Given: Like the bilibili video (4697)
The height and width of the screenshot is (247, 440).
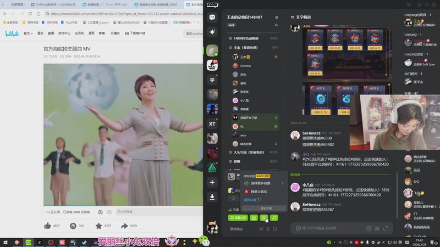Looking at the screenshot, I should [x=52, y=226].
